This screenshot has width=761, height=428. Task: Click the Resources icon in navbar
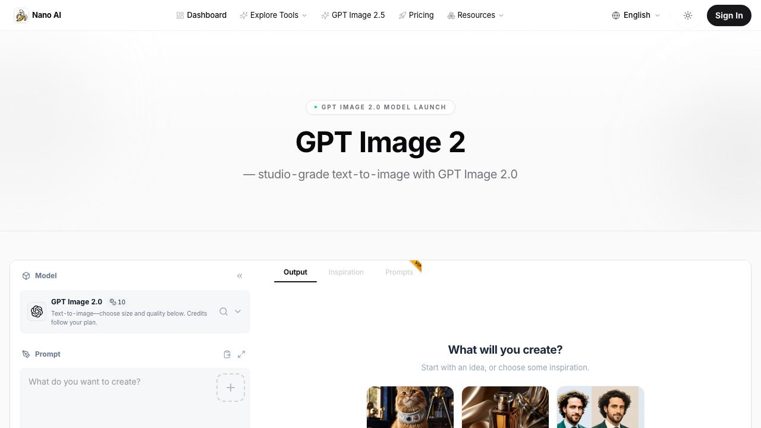(x=451, y=15)
